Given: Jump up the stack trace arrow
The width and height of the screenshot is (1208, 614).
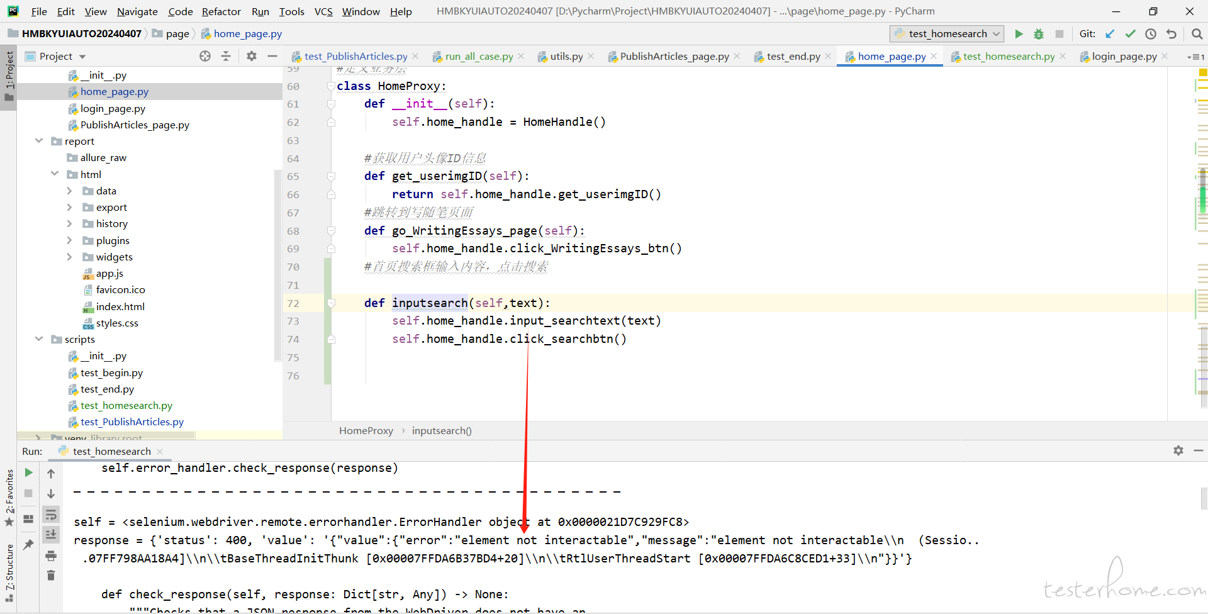Looking at the screenshot, I should [51, 474].
